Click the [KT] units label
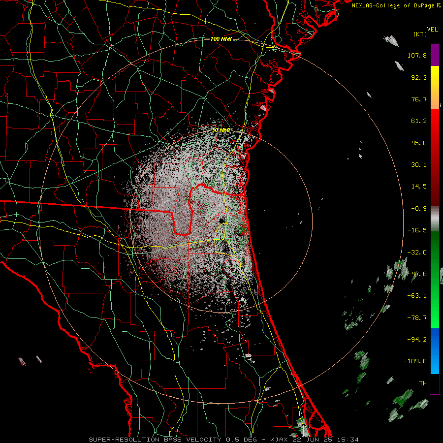This screenshot has height=443, width=443. [x=420, y=34]
